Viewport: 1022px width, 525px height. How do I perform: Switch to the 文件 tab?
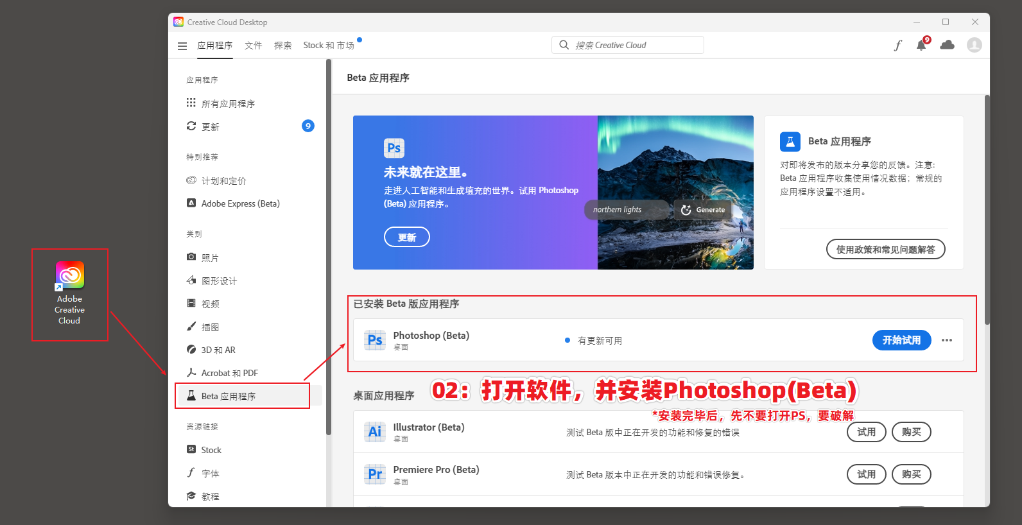[253, 46]
